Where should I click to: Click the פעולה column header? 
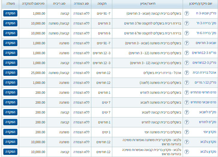10,4
